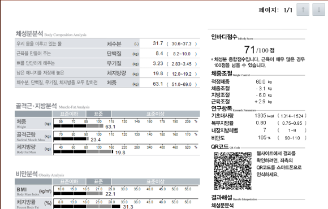328x209 pixels.
Task: Go to the previous page with up arrow
Action: point(303,10)
